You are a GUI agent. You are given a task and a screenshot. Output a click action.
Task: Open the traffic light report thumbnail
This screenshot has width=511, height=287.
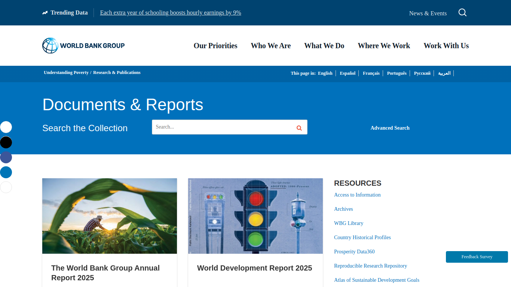pos(255,216)
